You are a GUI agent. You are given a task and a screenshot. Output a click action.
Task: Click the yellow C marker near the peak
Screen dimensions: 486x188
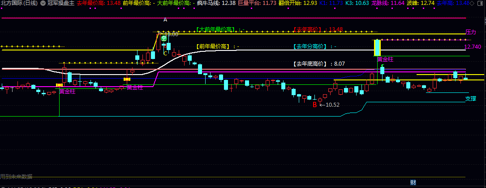[x=165, y=53]
